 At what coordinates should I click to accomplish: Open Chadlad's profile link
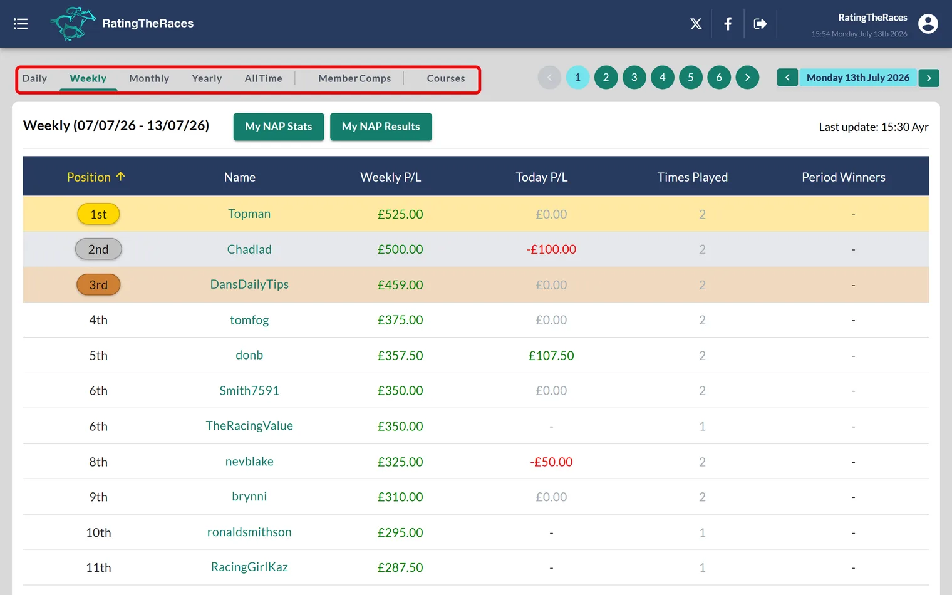point(249,249)
